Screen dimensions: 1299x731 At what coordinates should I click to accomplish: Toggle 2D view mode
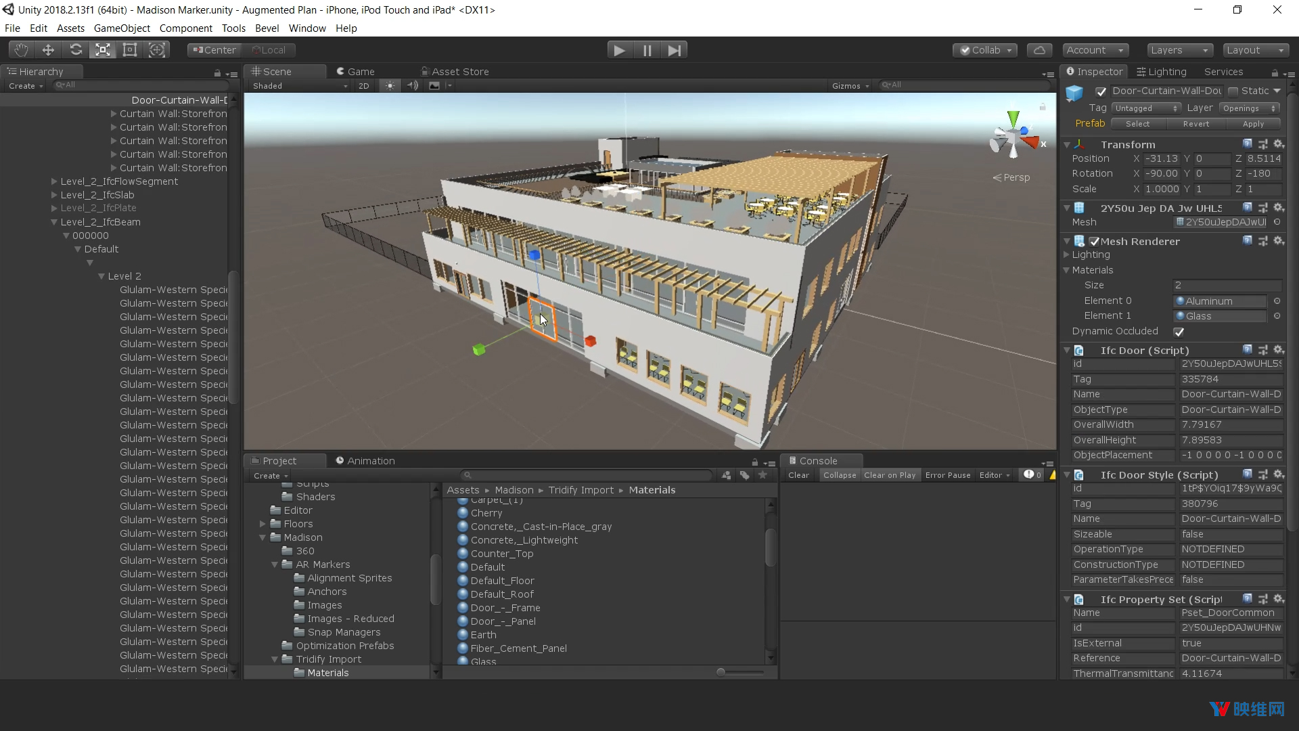pos(364,86)
